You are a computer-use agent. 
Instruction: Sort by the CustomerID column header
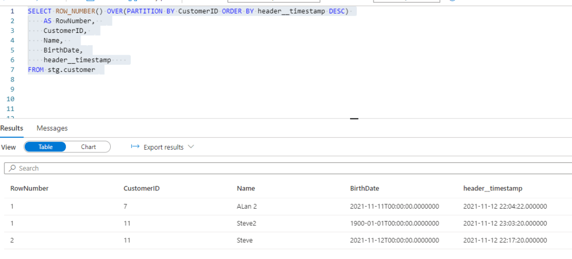(x=142, y=189)
